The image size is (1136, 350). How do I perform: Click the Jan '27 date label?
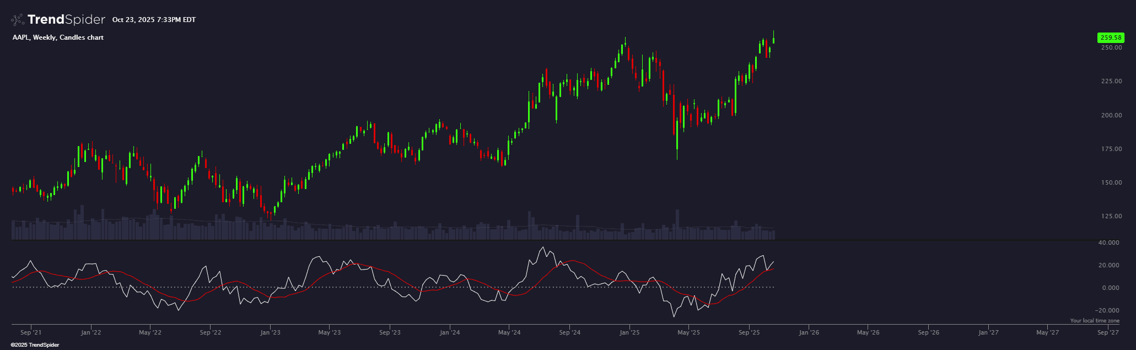(988, 332)
